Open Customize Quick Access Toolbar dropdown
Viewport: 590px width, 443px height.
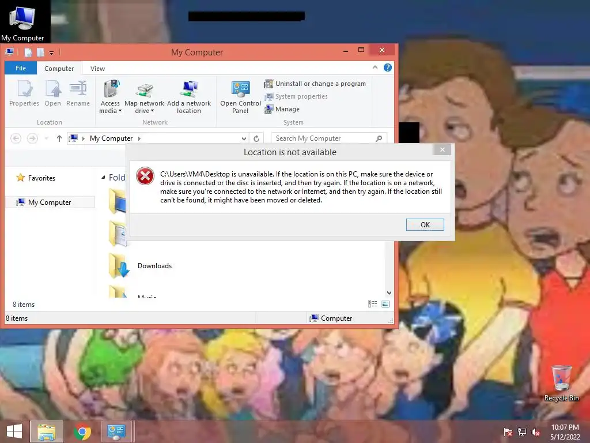point(51,52)
